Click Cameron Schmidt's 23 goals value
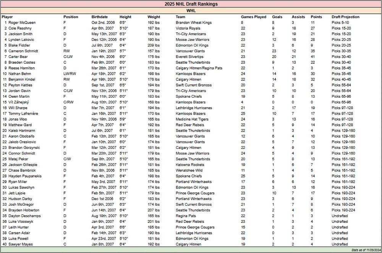This screenshot has width=382, height=253. coord(274,51)
